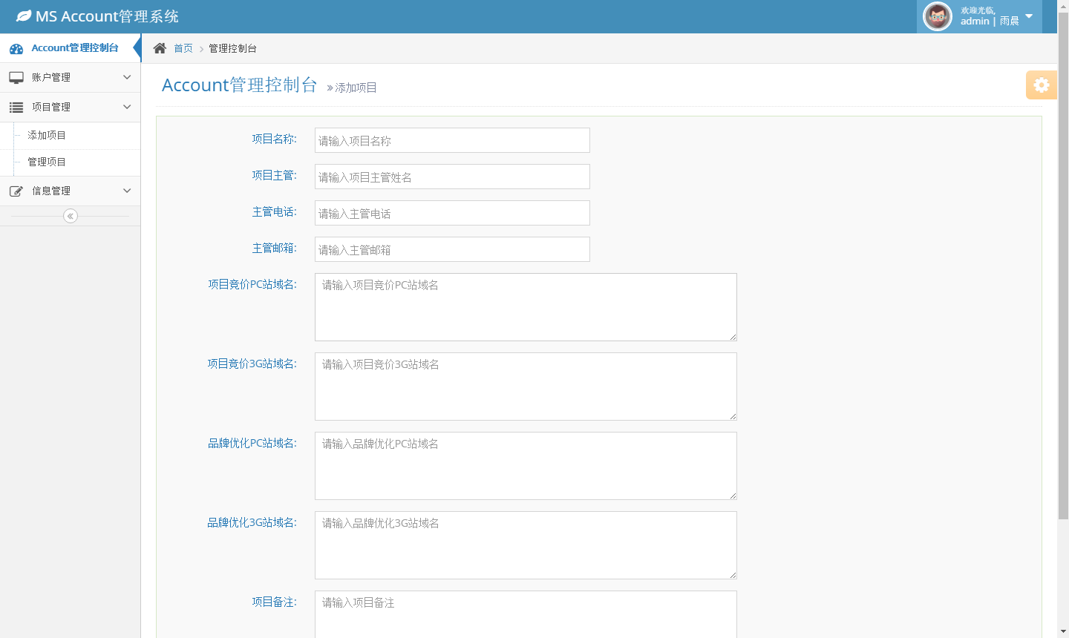Expand the 信息管理 chevron
Viewport: 1069px width, 638px height.
pyautogui.click(x=127, y=191)
